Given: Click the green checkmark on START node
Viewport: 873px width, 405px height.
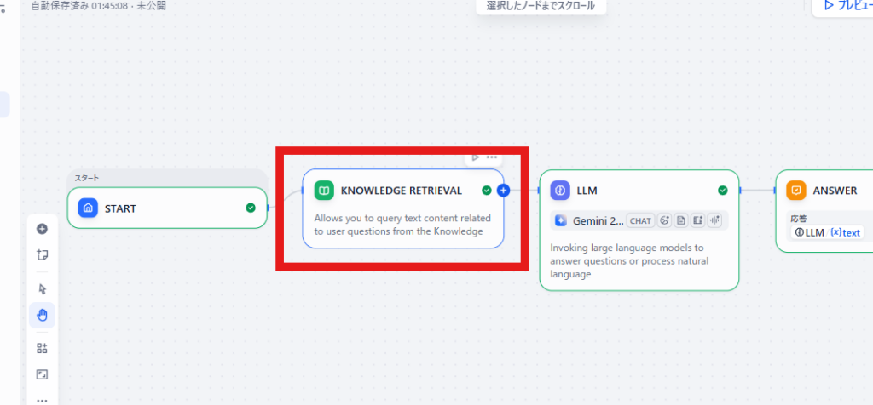Looking at the screenshot, I should pos(251,208).
